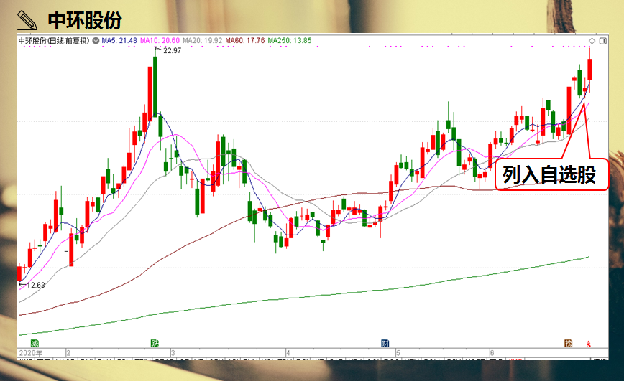Select the MA10: 20.60 indicator label
This screenshot has height=381, width=624.
click(x=160, y=40)
